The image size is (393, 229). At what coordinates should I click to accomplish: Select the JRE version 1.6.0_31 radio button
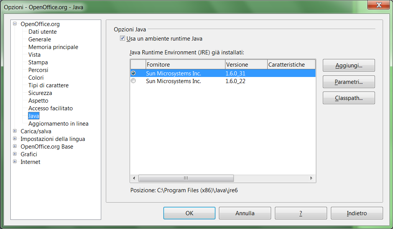click(133, 73)
